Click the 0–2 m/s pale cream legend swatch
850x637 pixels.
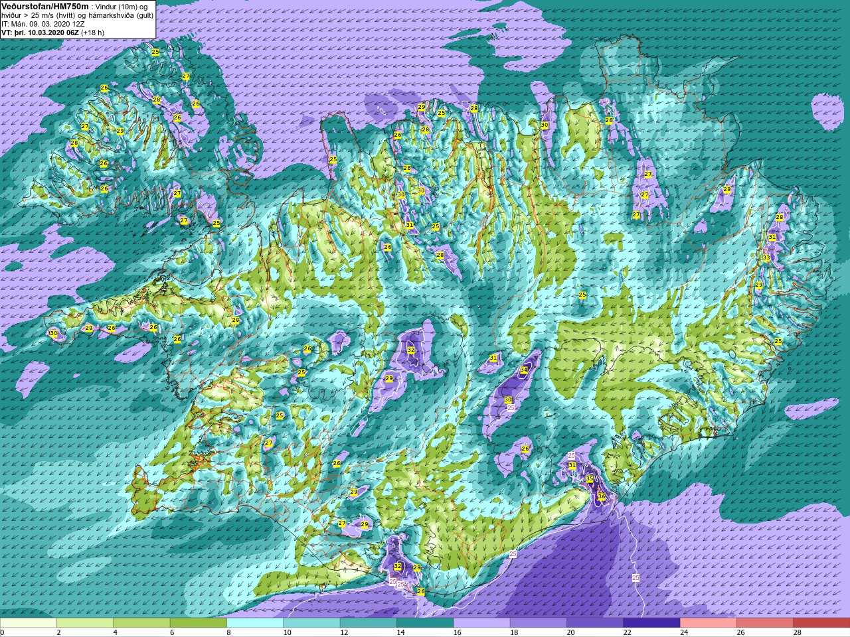click(29, 623)
